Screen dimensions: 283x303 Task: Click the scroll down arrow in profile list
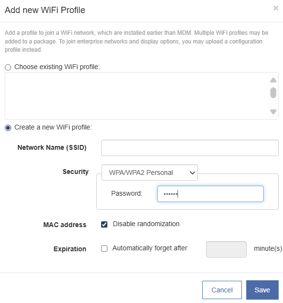[x=273, y=112]
